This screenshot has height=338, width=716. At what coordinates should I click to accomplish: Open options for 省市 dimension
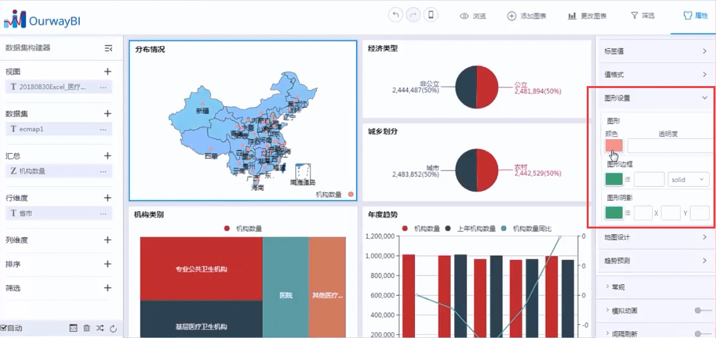[x=103, y=213]
